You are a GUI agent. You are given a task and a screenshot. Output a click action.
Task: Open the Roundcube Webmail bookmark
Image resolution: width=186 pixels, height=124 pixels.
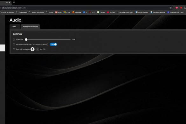(158, 12)
